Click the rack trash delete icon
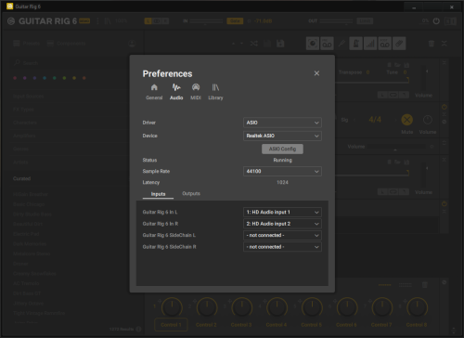 pos(432,44)
